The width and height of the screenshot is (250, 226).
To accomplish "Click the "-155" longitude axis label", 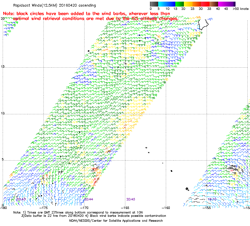I will click(207, 208).
